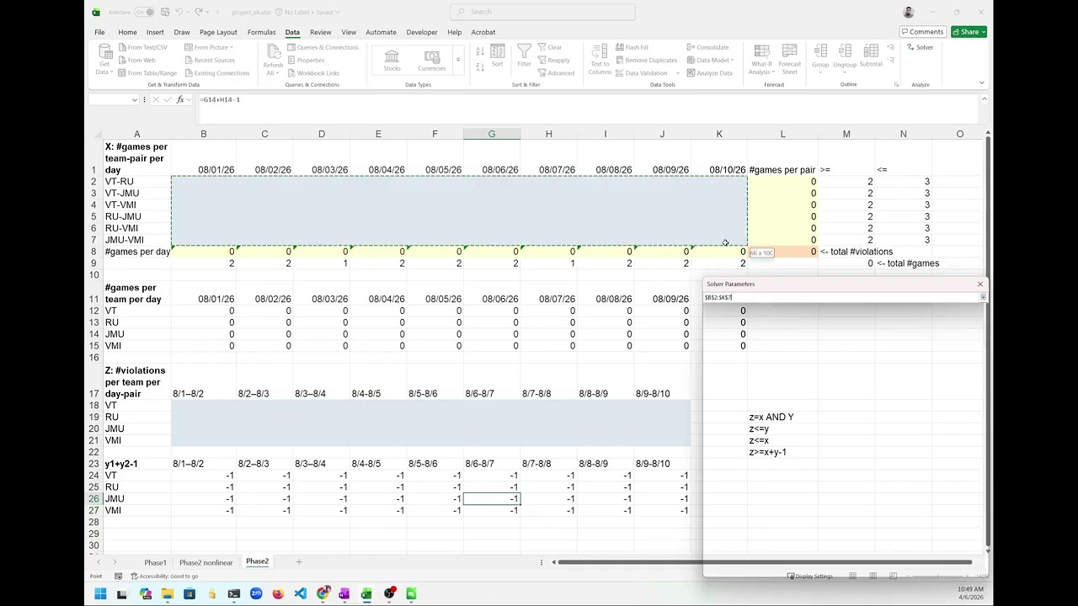Launch the Solver add-in

[920, 47]
